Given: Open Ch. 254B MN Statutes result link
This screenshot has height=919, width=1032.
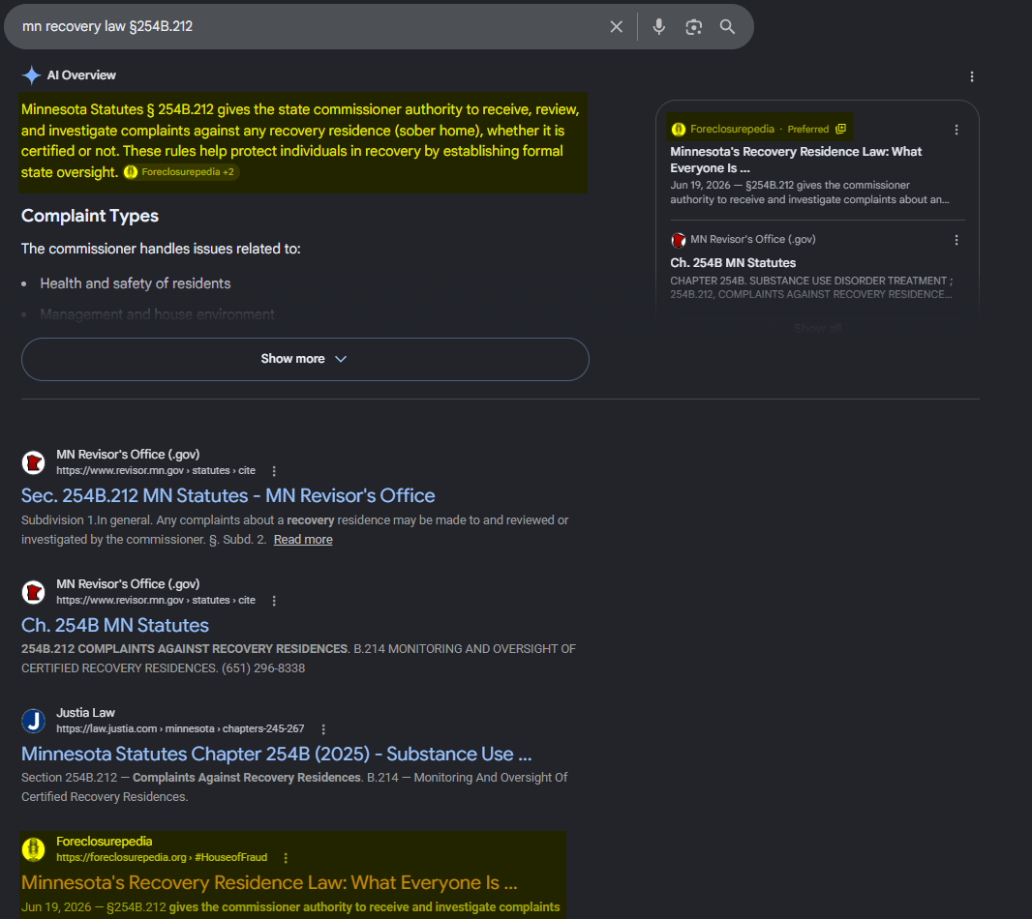Looking at the screenshot, I should click(114, 625).
